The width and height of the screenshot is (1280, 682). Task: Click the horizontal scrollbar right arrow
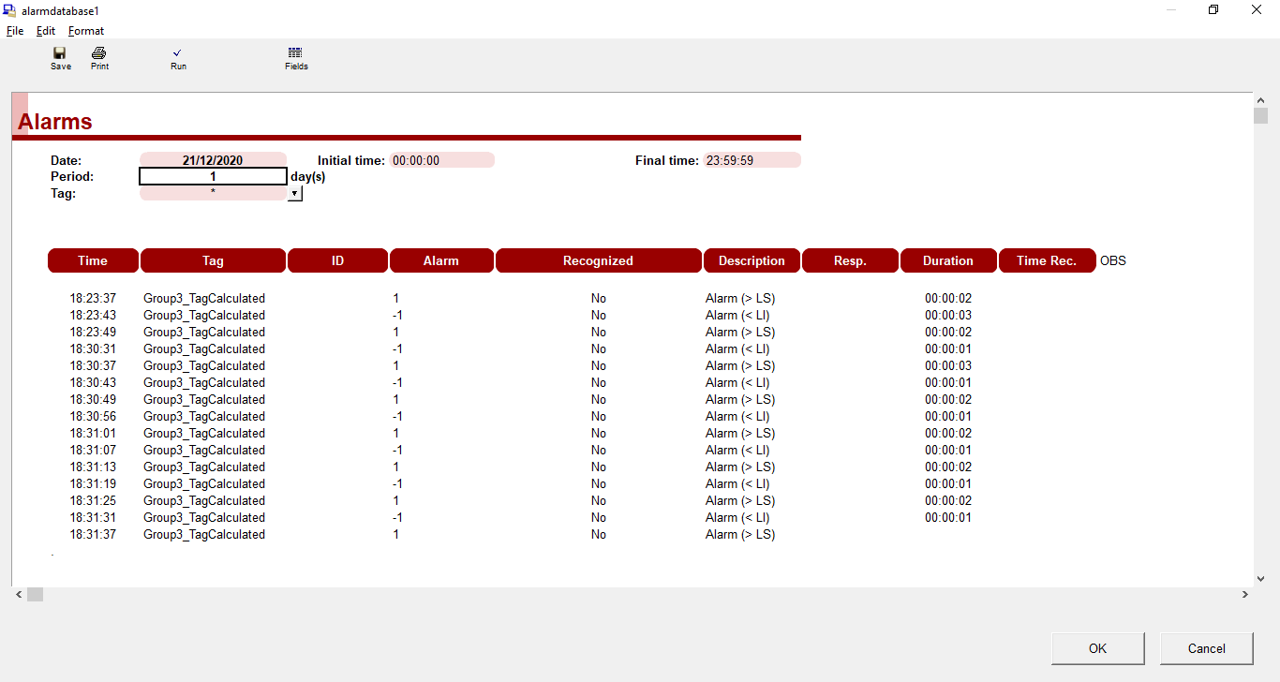tap(1245, 594)
